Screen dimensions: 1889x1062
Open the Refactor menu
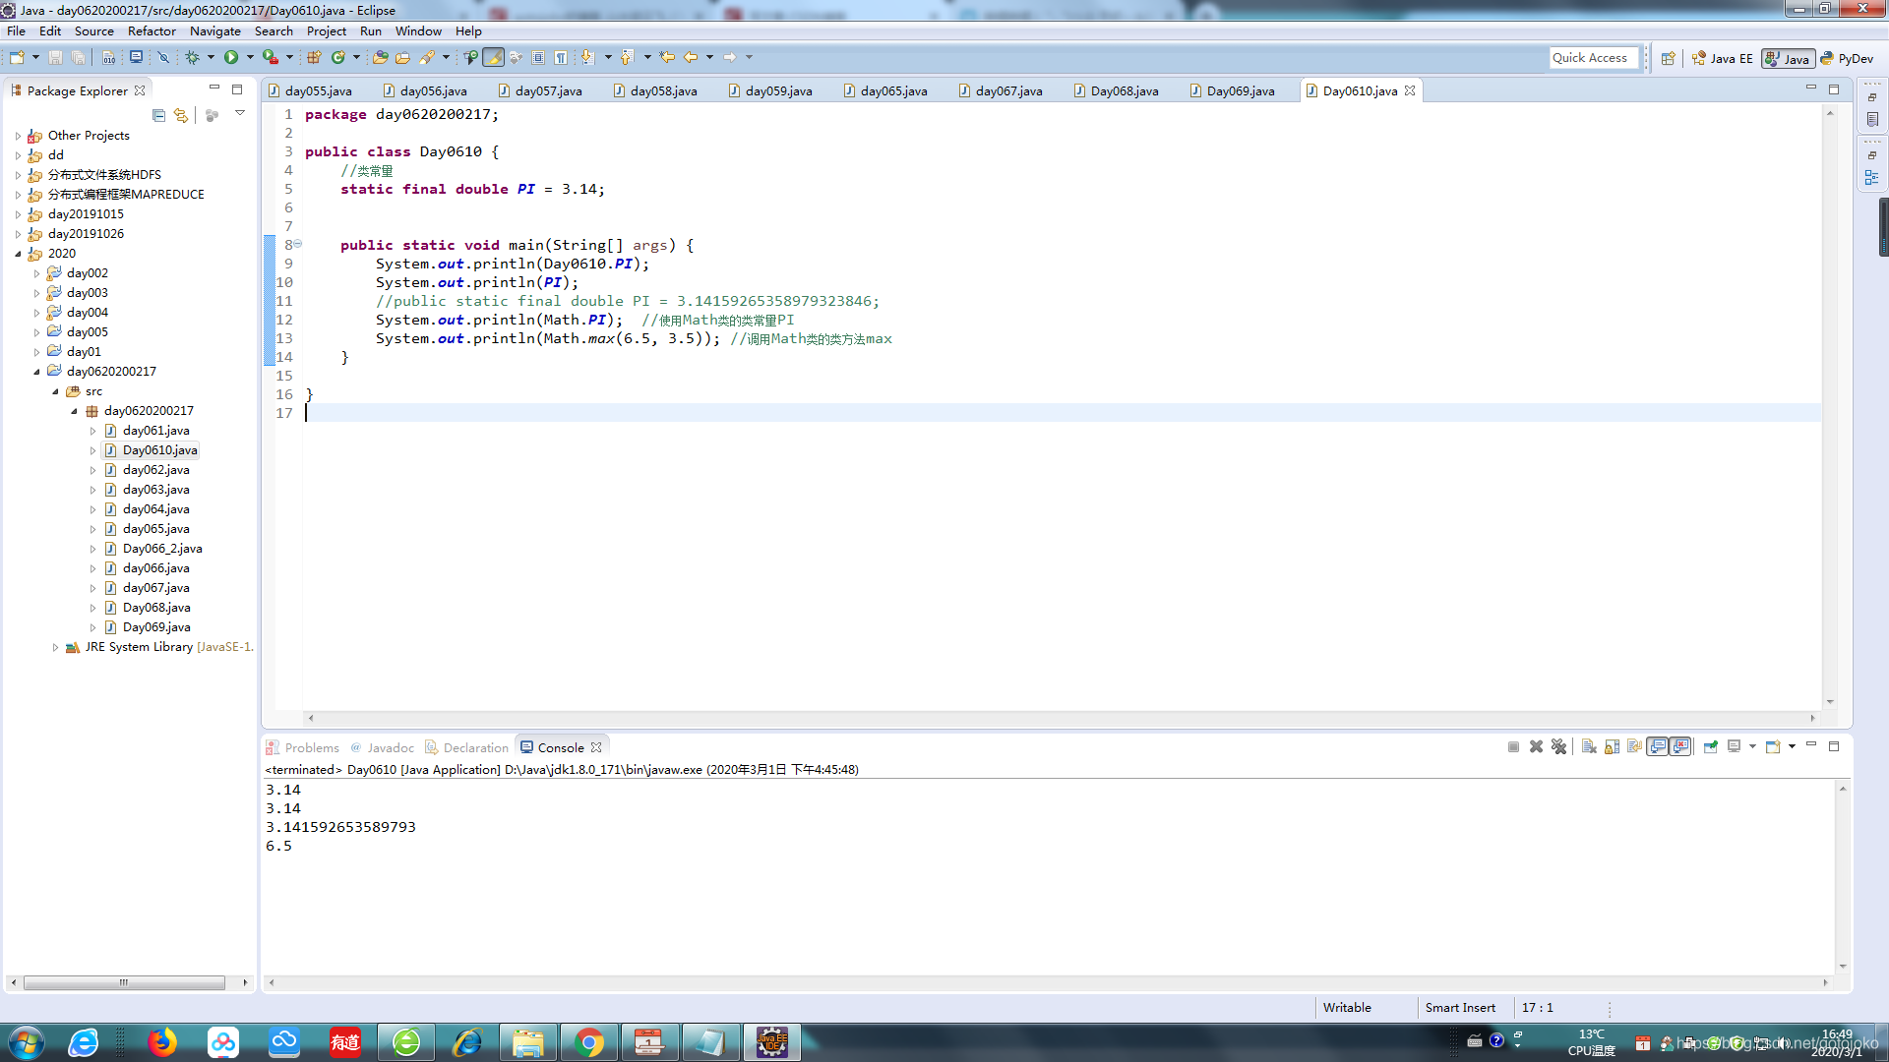[x=152, y=31]
